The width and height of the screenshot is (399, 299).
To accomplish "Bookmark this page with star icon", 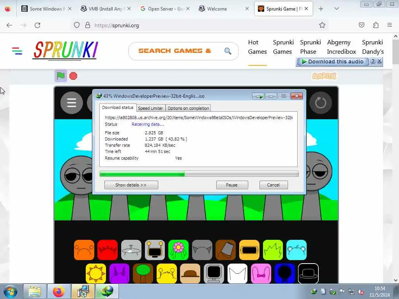I will pos(322,25).
